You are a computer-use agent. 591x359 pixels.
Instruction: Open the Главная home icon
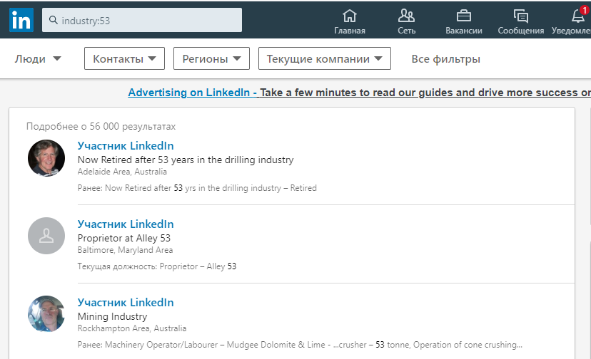coord(350,16)
